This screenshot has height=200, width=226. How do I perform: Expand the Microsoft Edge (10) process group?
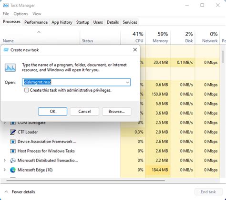[5, 170]
